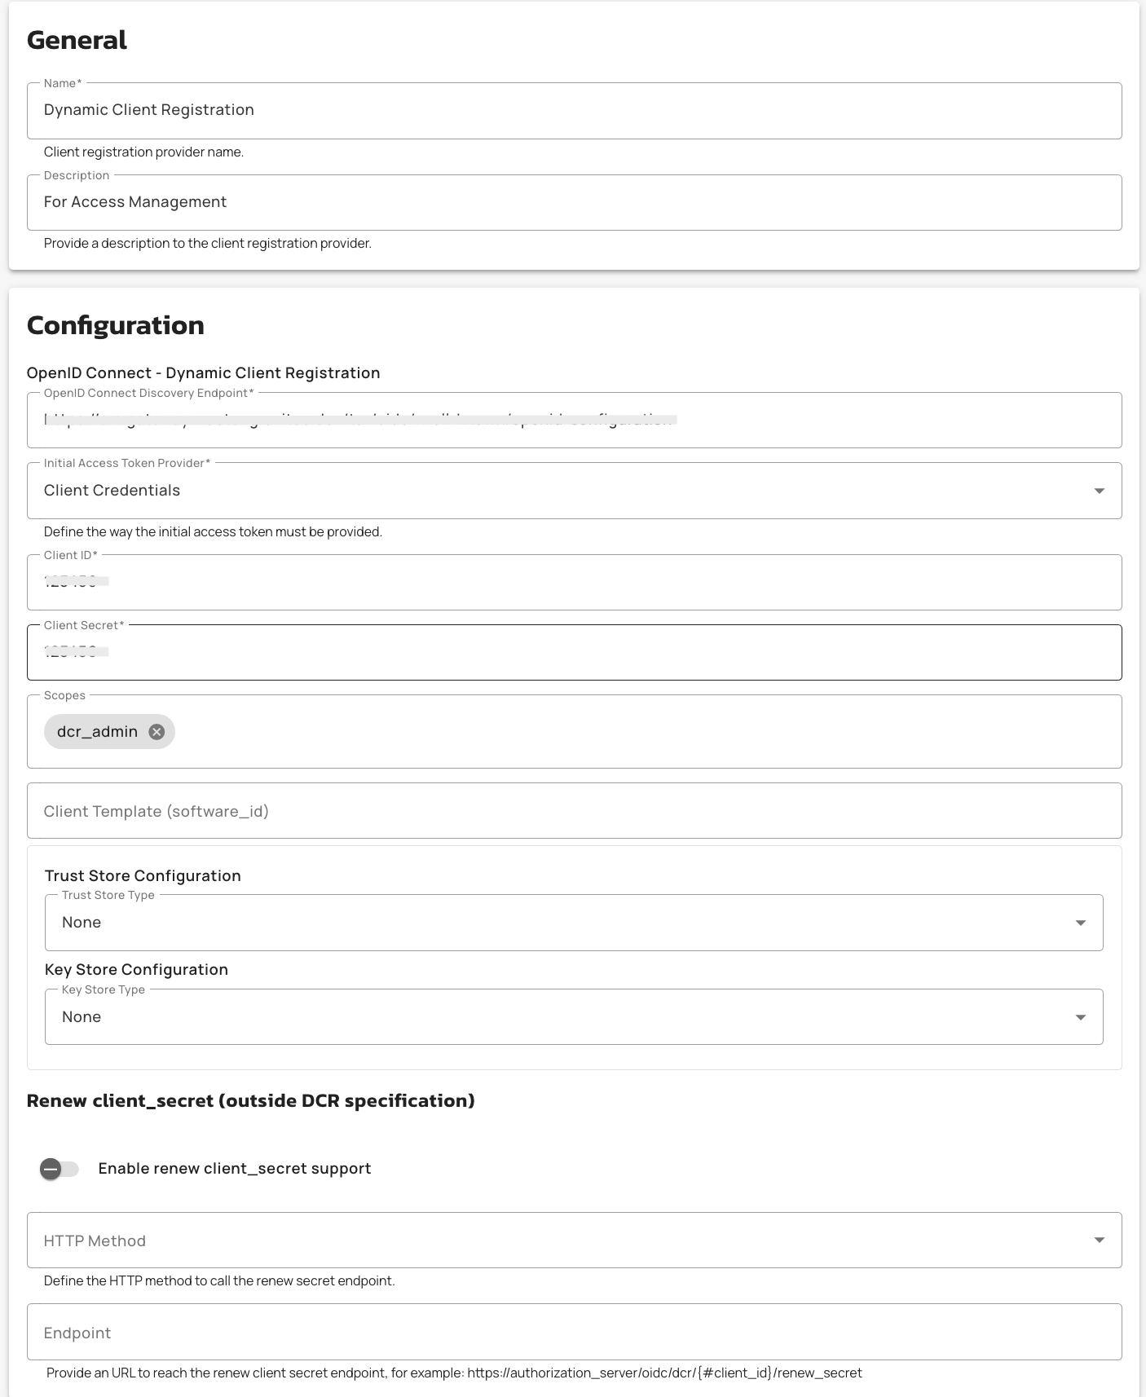Click the Enable renew client_secret support label
The height and width of the screenshot is (1397, 1146).
coord(235,1169)
